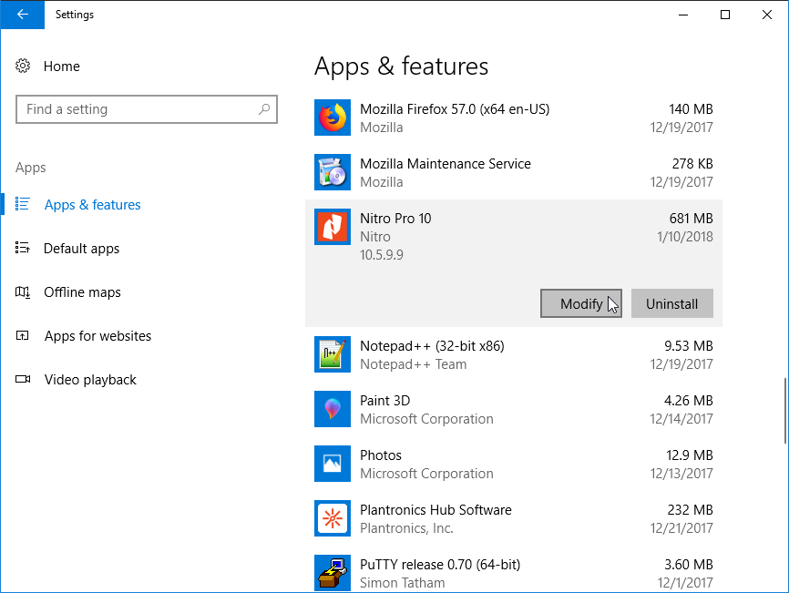
Task: Click the Mozilla Firefox app icon
Action: point(333,118)
